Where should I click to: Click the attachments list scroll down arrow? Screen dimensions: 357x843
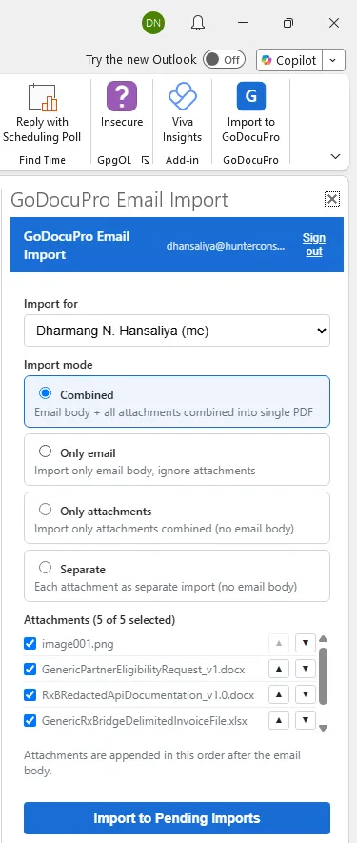coord(323,728)
